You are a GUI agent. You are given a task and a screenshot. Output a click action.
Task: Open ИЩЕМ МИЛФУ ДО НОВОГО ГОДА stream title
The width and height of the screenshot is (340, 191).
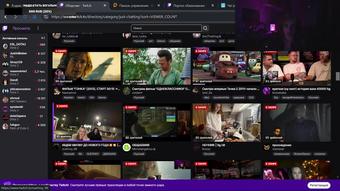point(91,145)
